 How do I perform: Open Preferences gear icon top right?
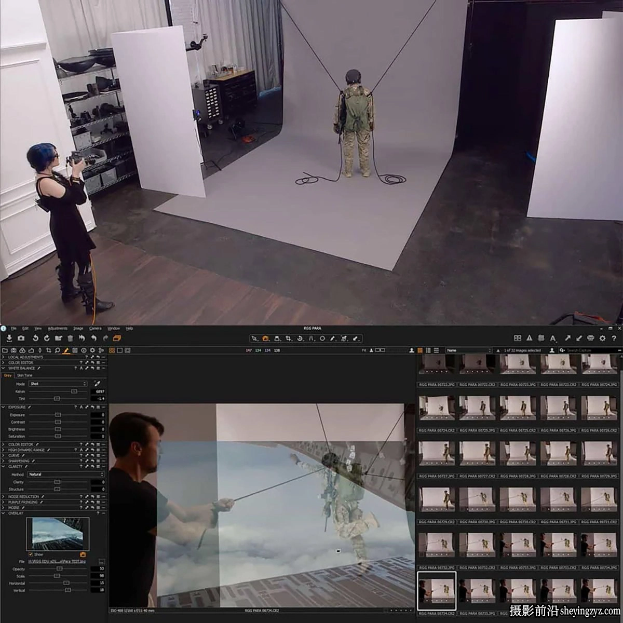click(602, 338)
